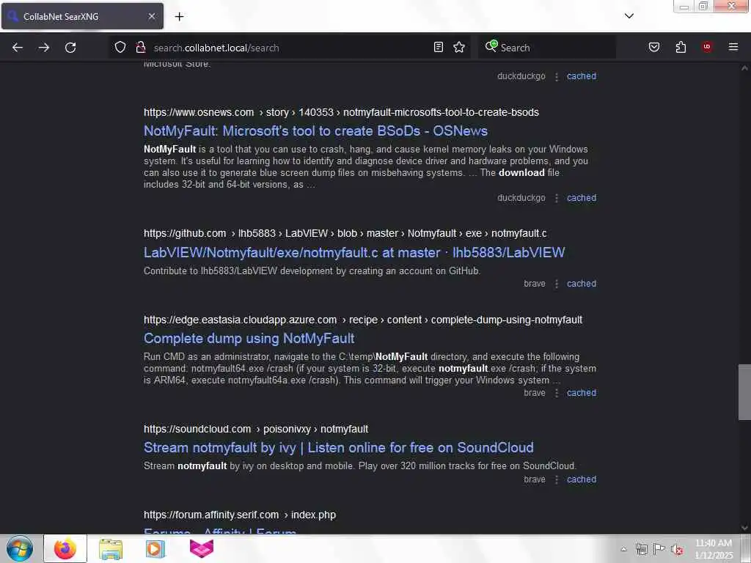The width and height of the screenshot is (751, 563).
Task: Open Windows Start menu
Action: tap(20, 548)
